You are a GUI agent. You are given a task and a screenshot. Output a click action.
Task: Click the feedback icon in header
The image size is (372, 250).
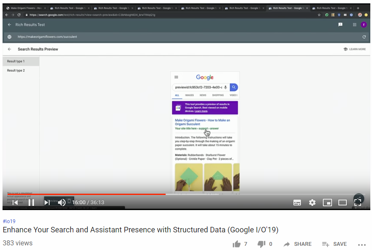(x=340, y=24)
